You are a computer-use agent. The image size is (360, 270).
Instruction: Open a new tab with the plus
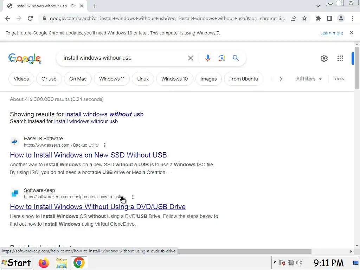[95, 6]
